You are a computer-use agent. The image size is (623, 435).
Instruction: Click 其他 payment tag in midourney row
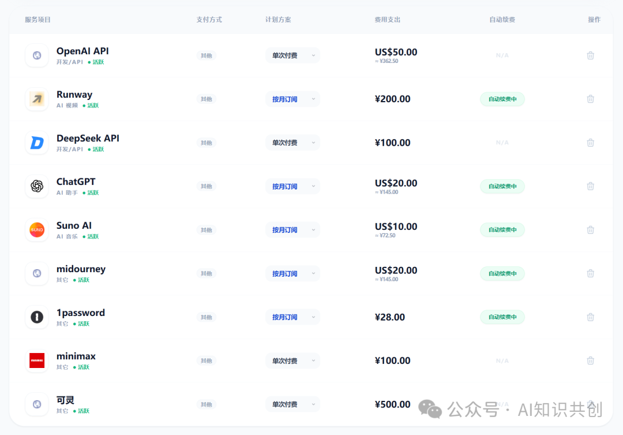point(206,273)
